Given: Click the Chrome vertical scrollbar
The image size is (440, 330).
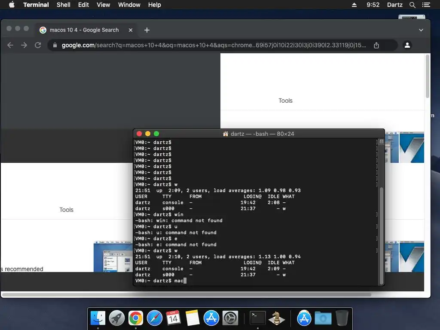Looking at the screenshot, I should 428,76.
